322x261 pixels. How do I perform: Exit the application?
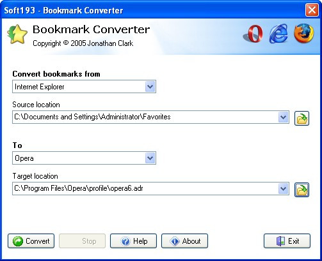pyautogui.click(x=287, y=241)
